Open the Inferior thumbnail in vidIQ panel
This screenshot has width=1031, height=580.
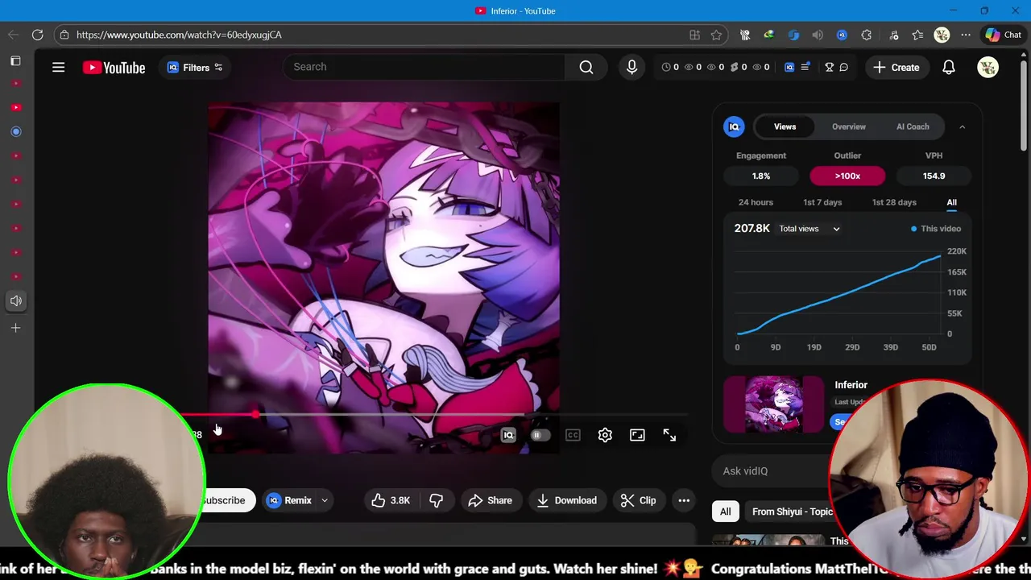tap(773, 404)
